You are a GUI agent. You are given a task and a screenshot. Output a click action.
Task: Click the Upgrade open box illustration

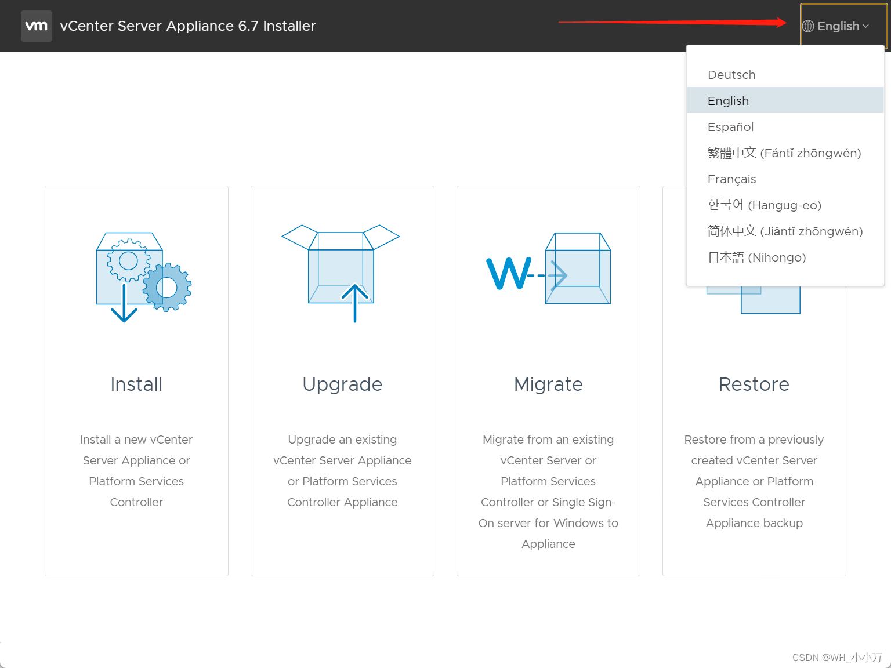tap(341, 273)
